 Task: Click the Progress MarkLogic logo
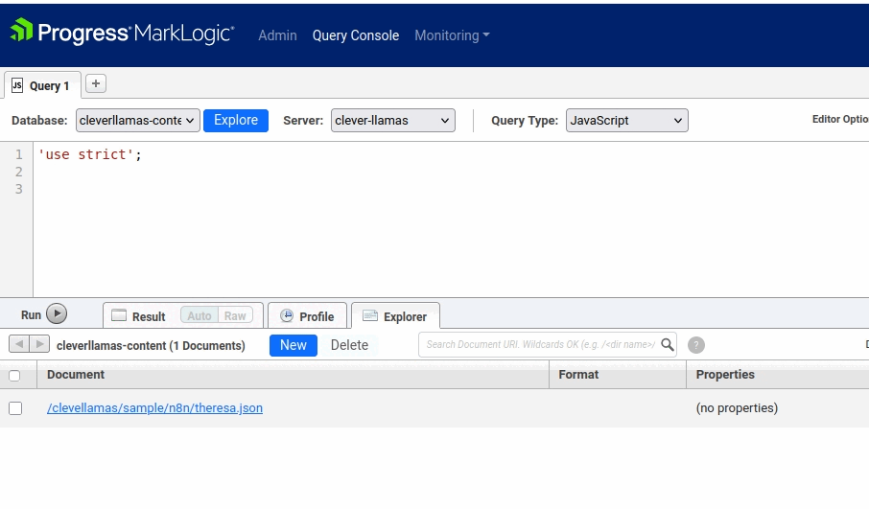pyautogui.click(x=122, y=33)
